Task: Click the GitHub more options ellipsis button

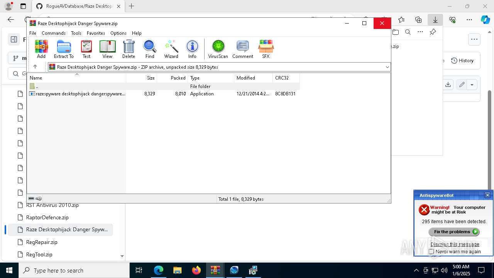Action: click(474, 39)
